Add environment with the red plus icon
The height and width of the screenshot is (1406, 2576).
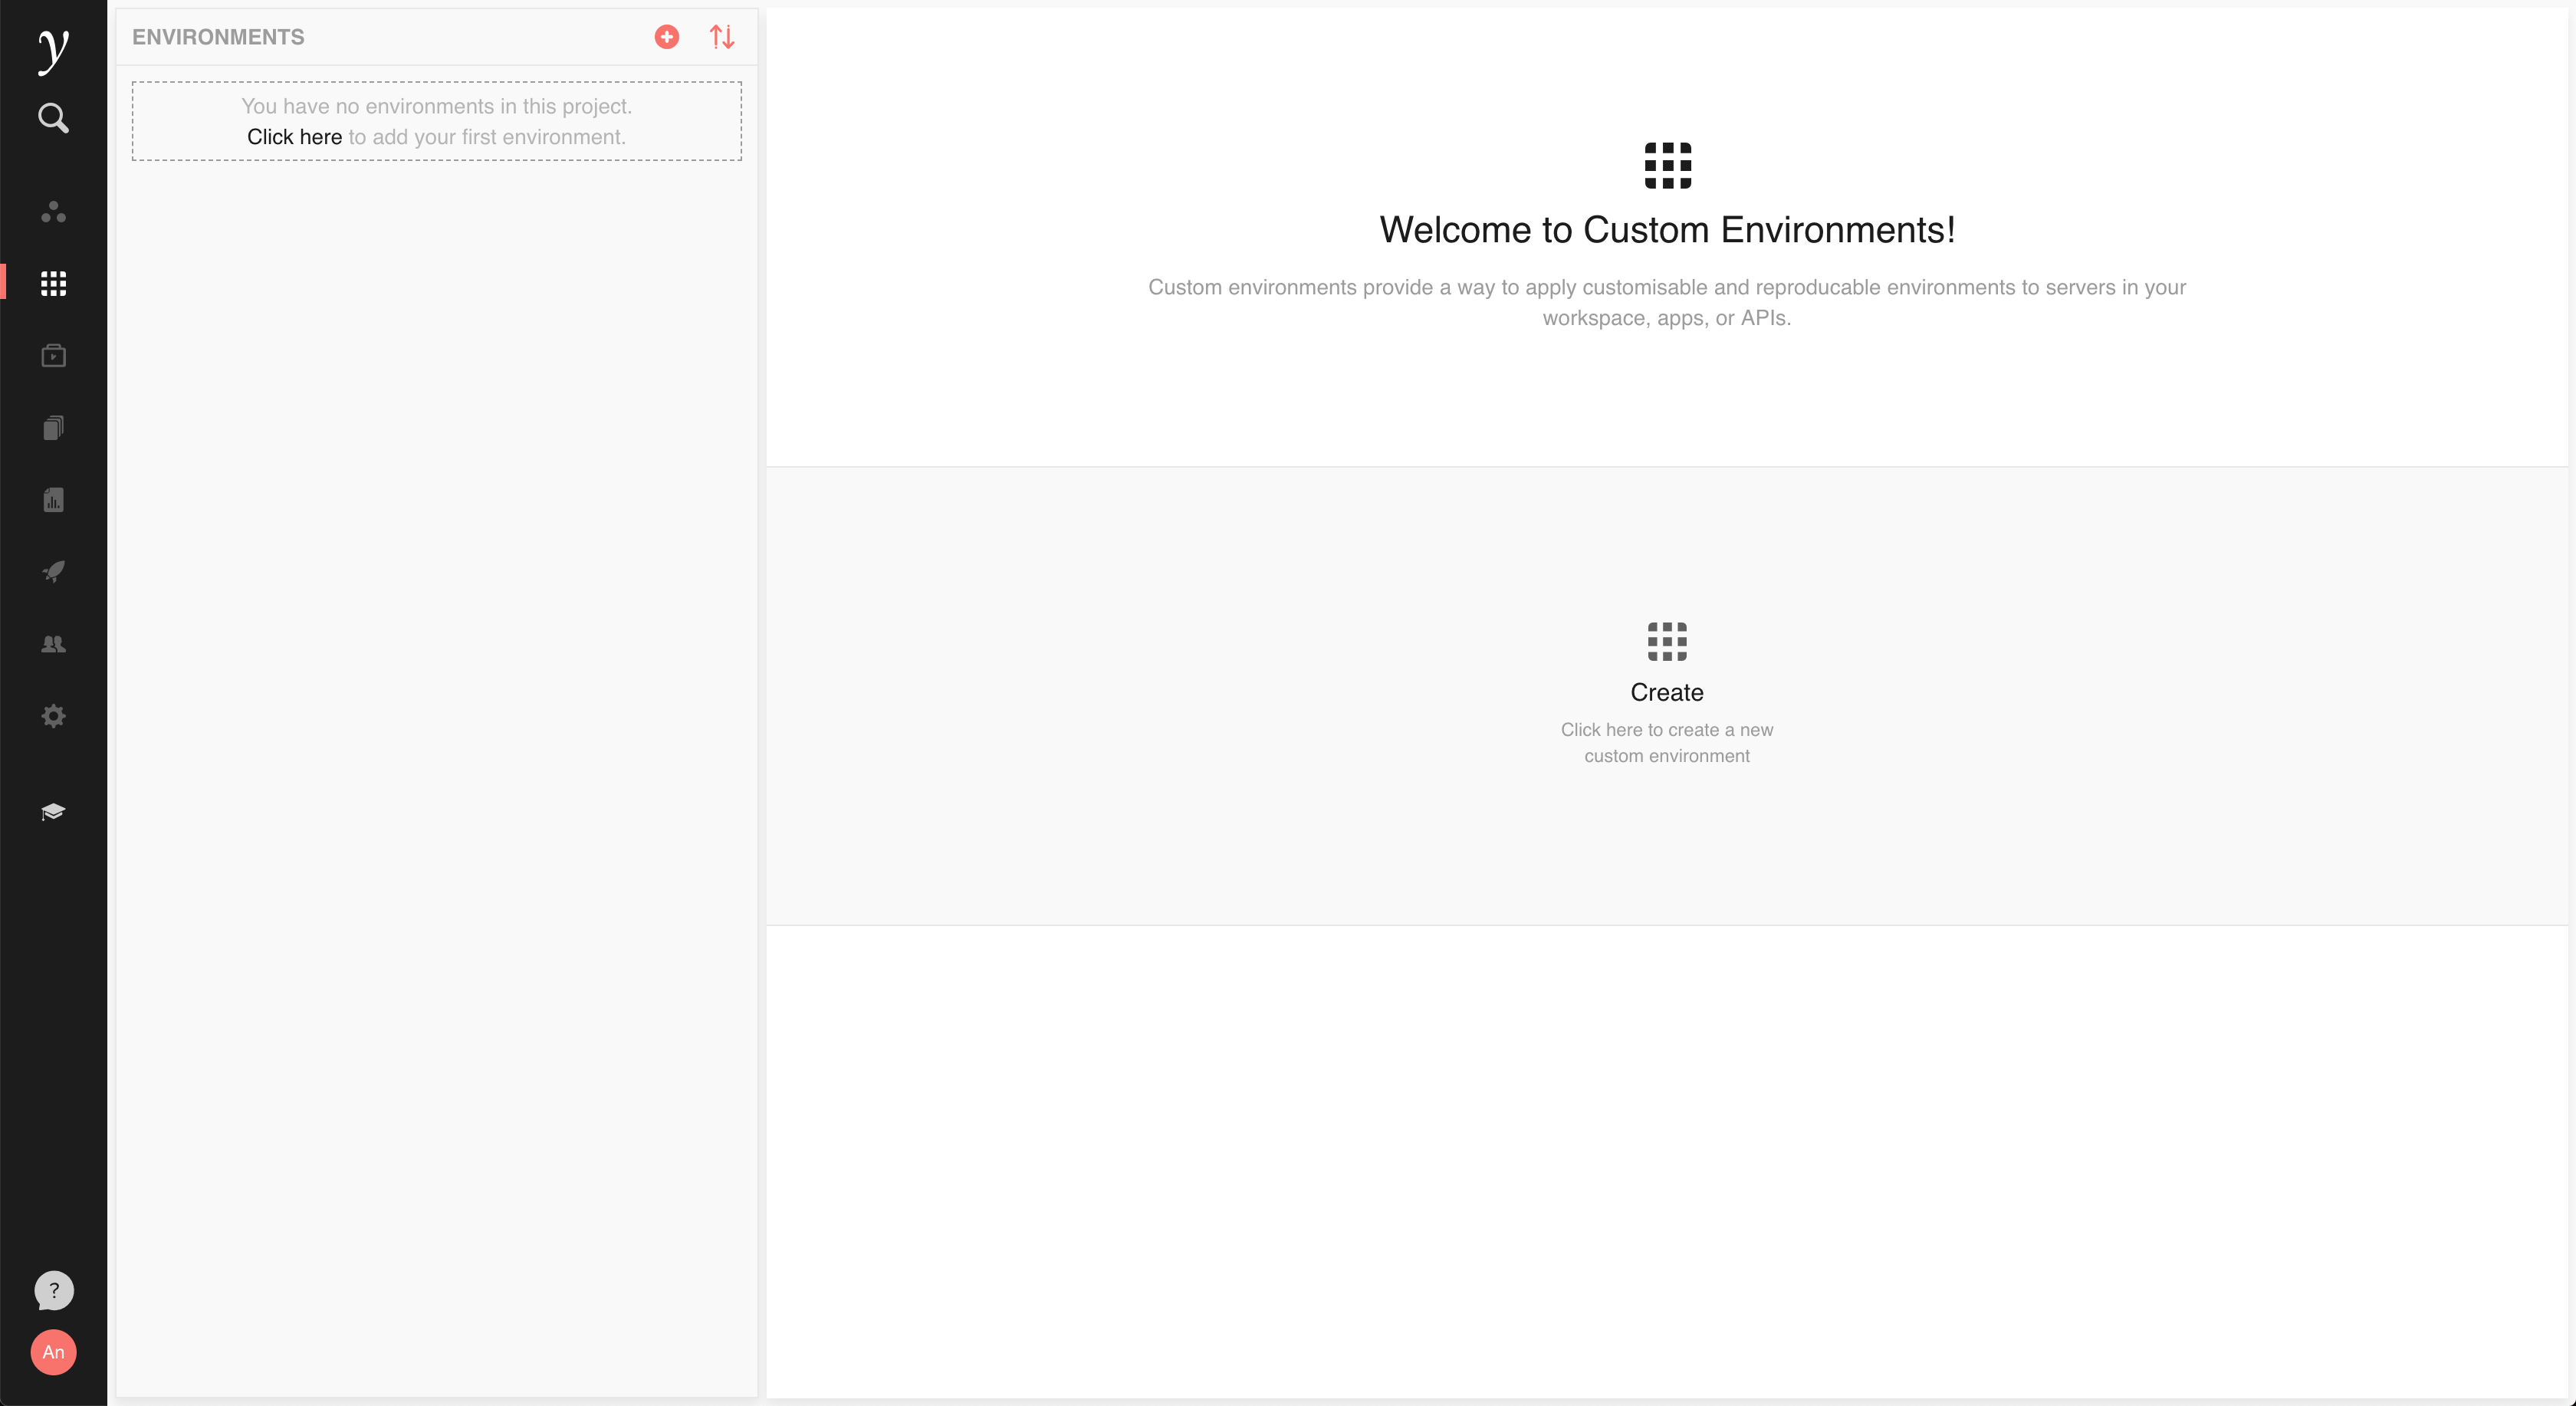click(667, 37)
